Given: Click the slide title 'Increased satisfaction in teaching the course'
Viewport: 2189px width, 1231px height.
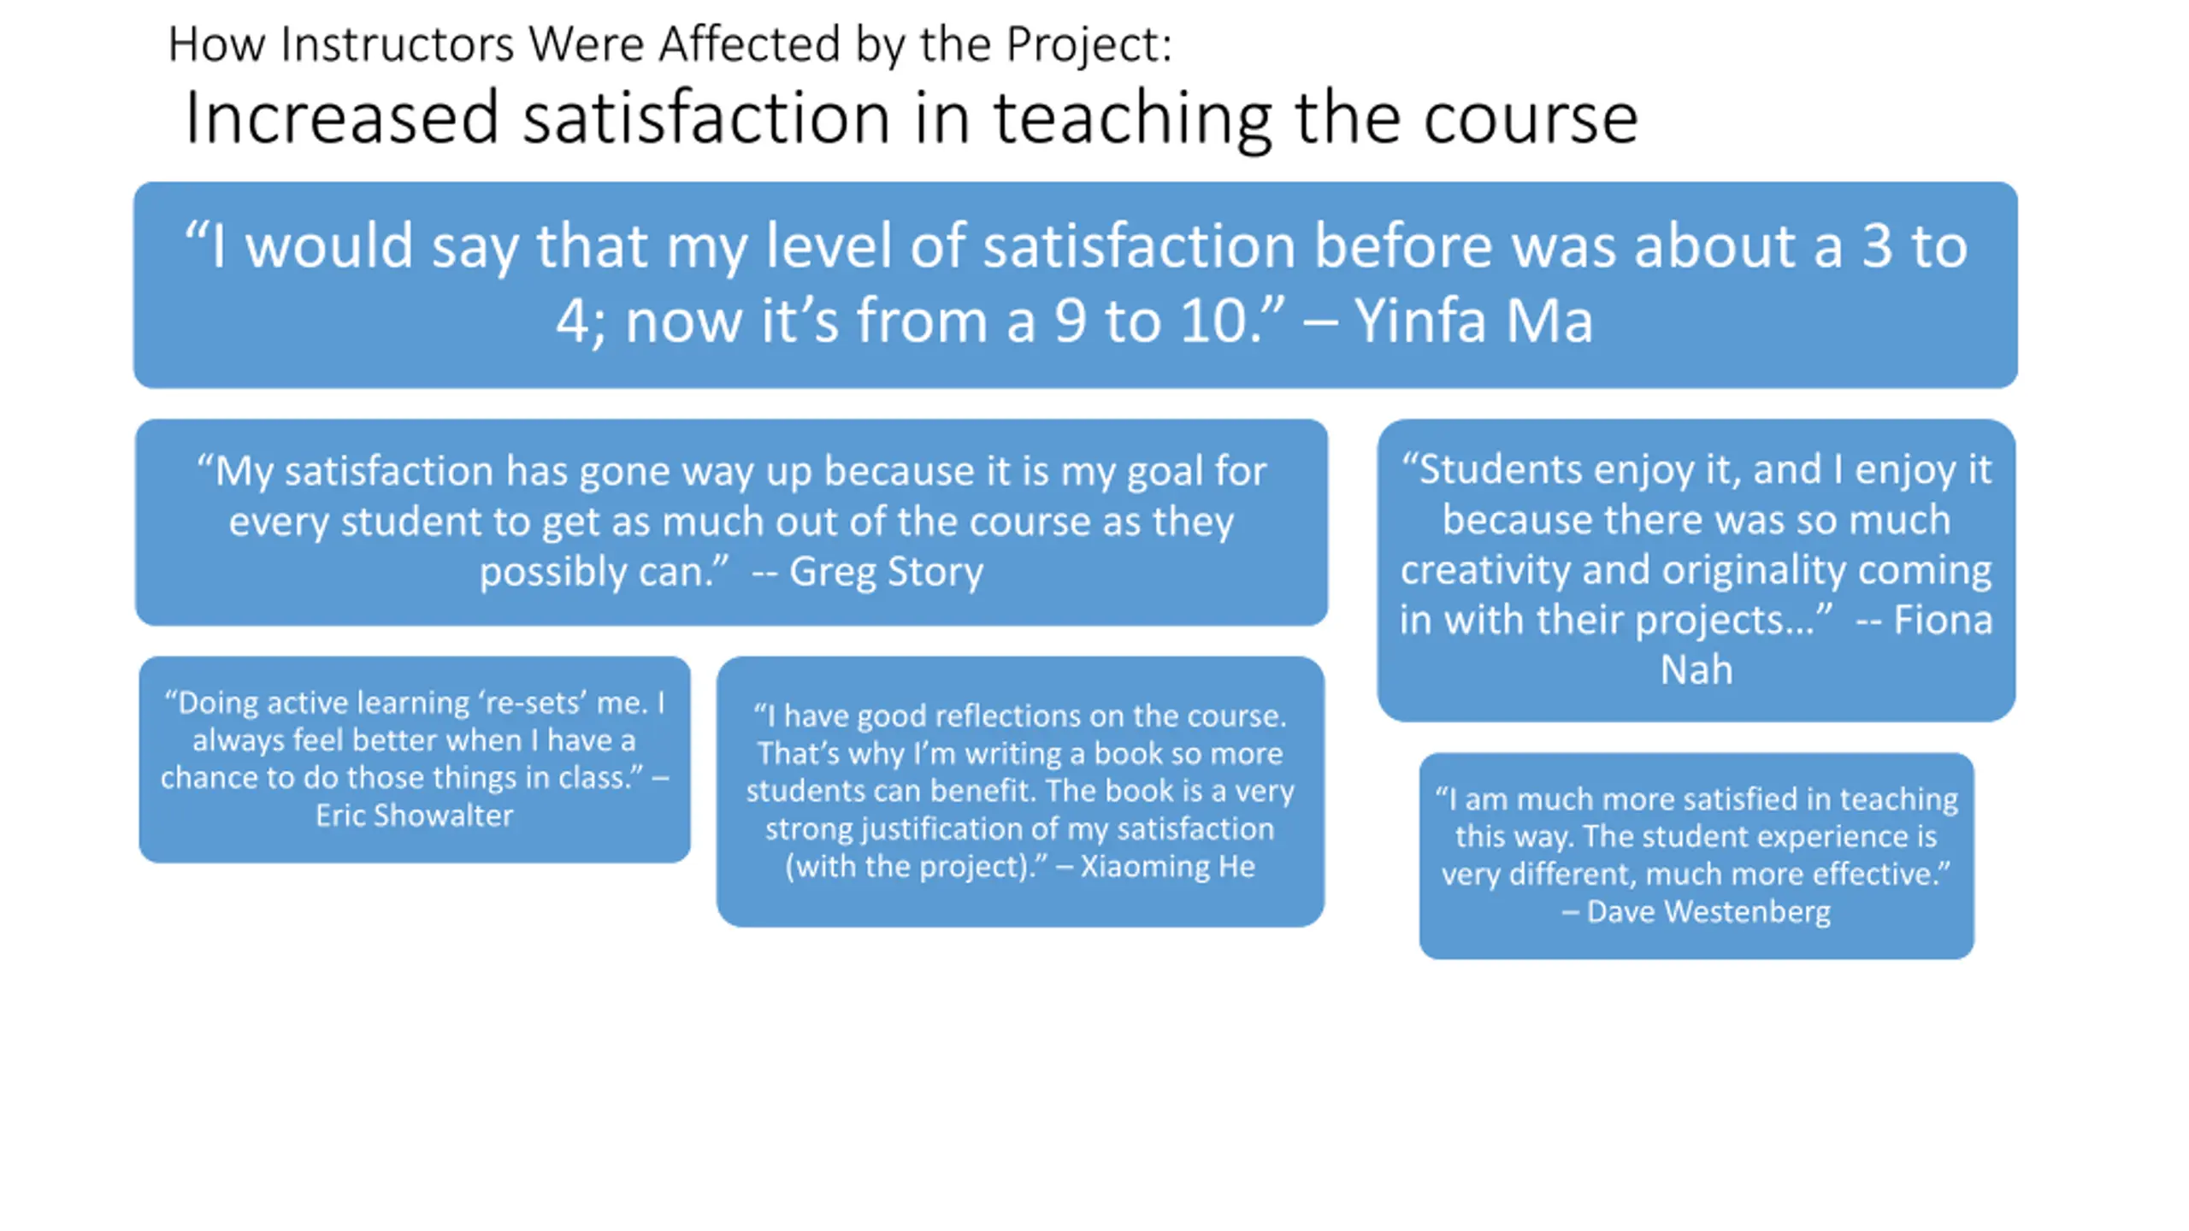Looking at the screenshot, I should coord(911,118).
